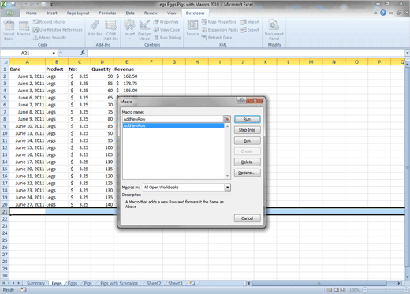Switch to the Insert ribbon tab
The image size is (410, 294).
point(52,13)
